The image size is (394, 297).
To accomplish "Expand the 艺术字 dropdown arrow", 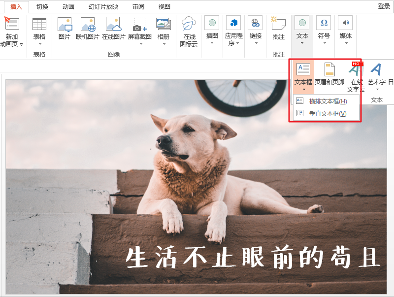I will pos(377,90).
